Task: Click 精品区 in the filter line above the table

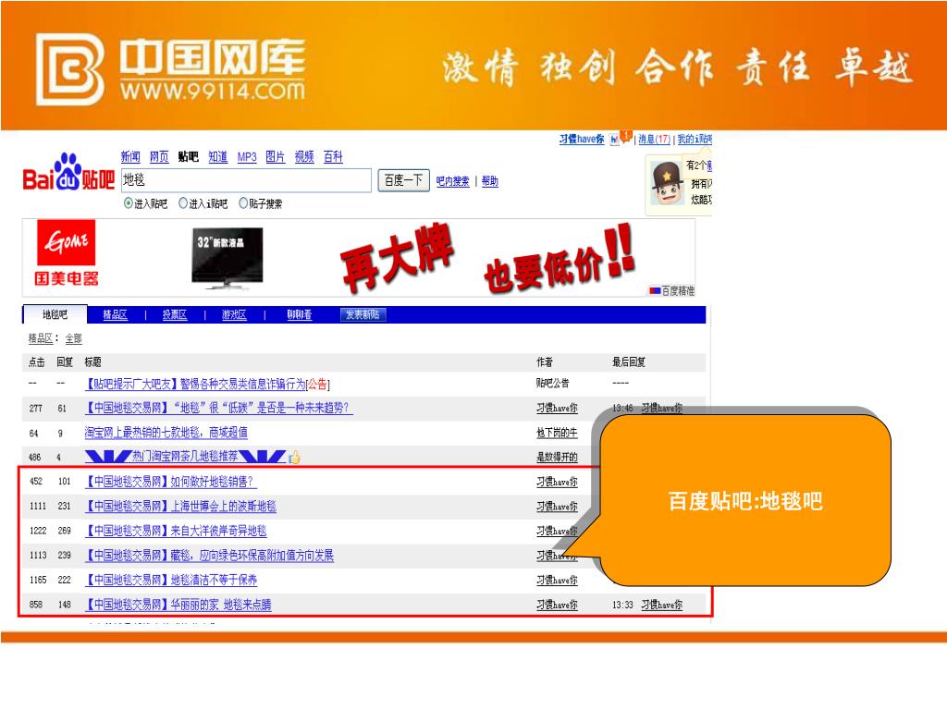Action: pos(41,338)
